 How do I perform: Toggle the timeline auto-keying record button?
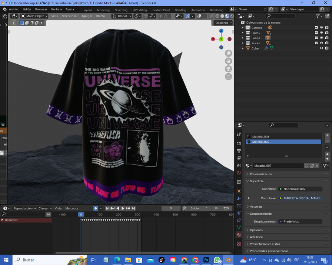96,208
